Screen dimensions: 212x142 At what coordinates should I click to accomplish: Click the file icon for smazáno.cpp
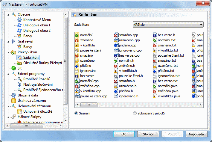pos(116,35)
